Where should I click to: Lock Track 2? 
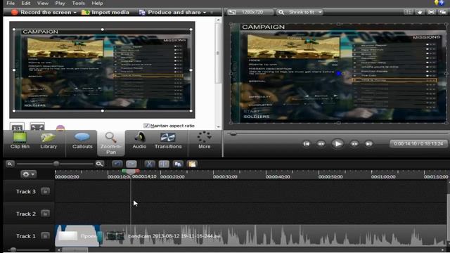click(x=45, y=214)
